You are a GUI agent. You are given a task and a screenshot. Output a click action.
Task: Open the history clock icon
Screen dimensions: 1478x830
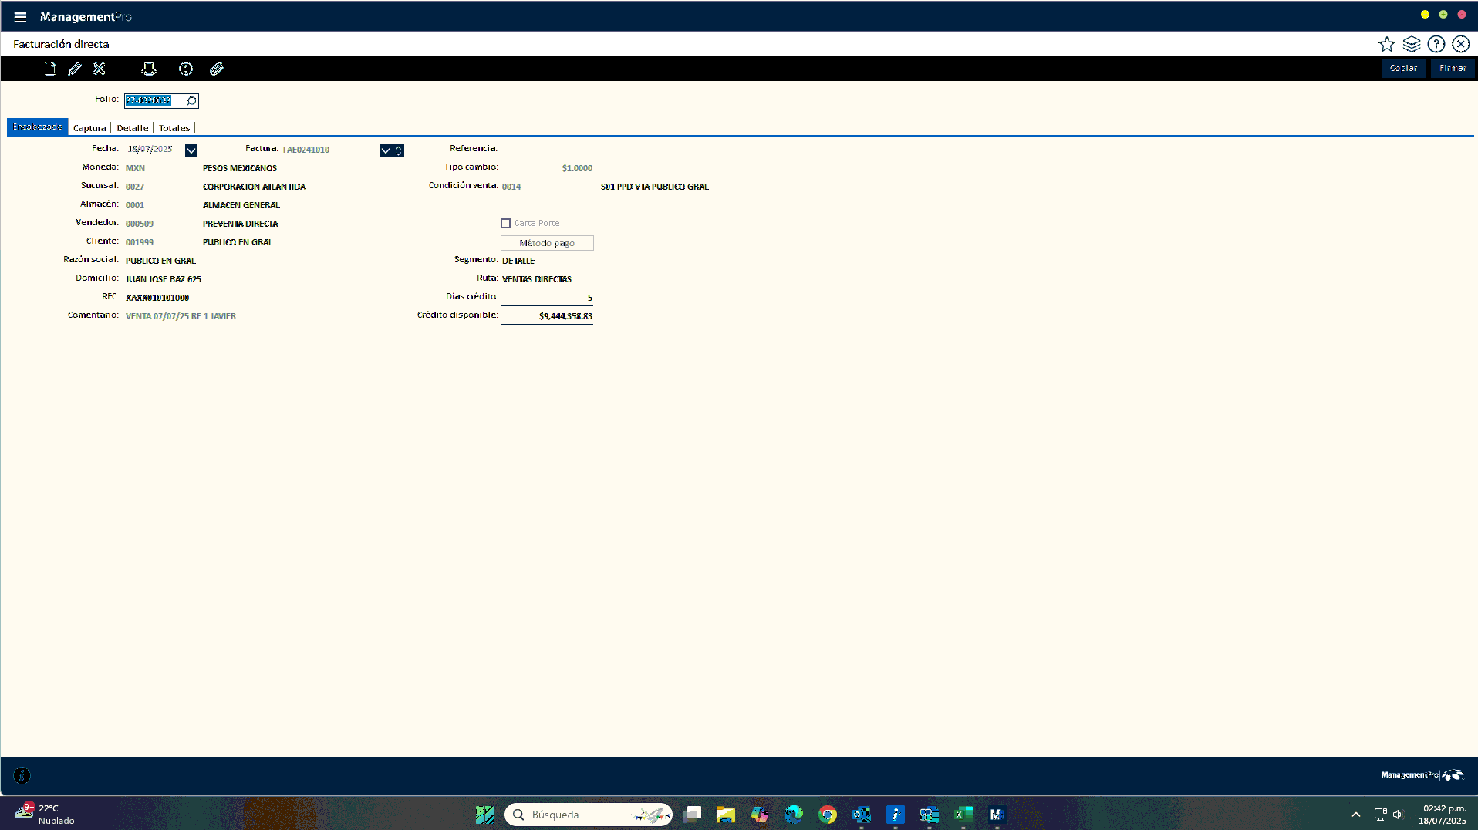(x=186, y=69)
